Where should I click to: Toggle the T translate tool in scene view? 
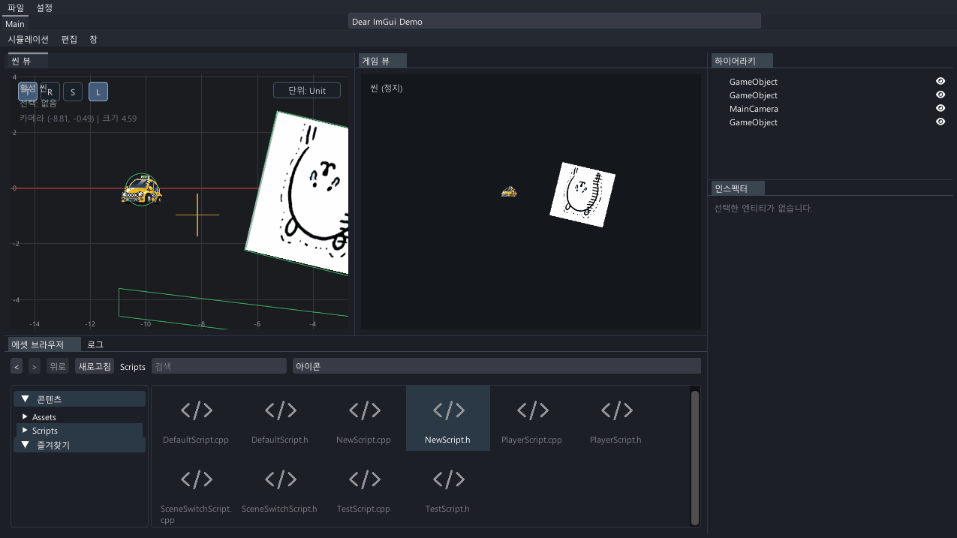pos(28,92)
